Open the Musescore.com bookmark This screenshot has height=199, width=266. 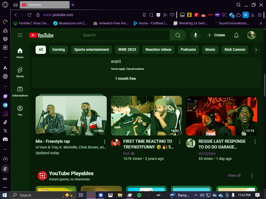pyautogui.click(x=70, y=23)
